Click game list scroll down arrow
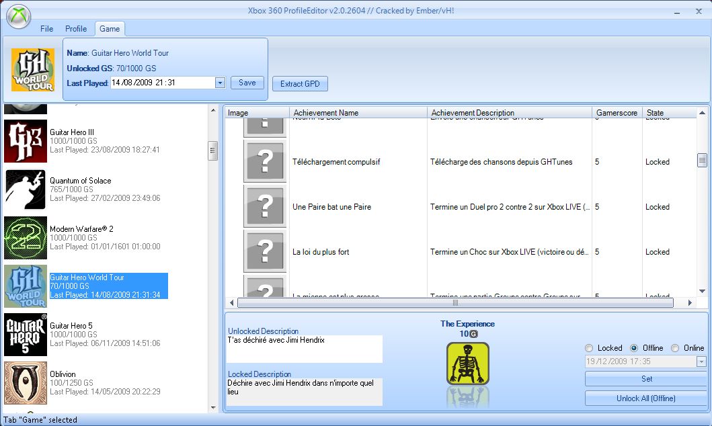 click(213, 408)
